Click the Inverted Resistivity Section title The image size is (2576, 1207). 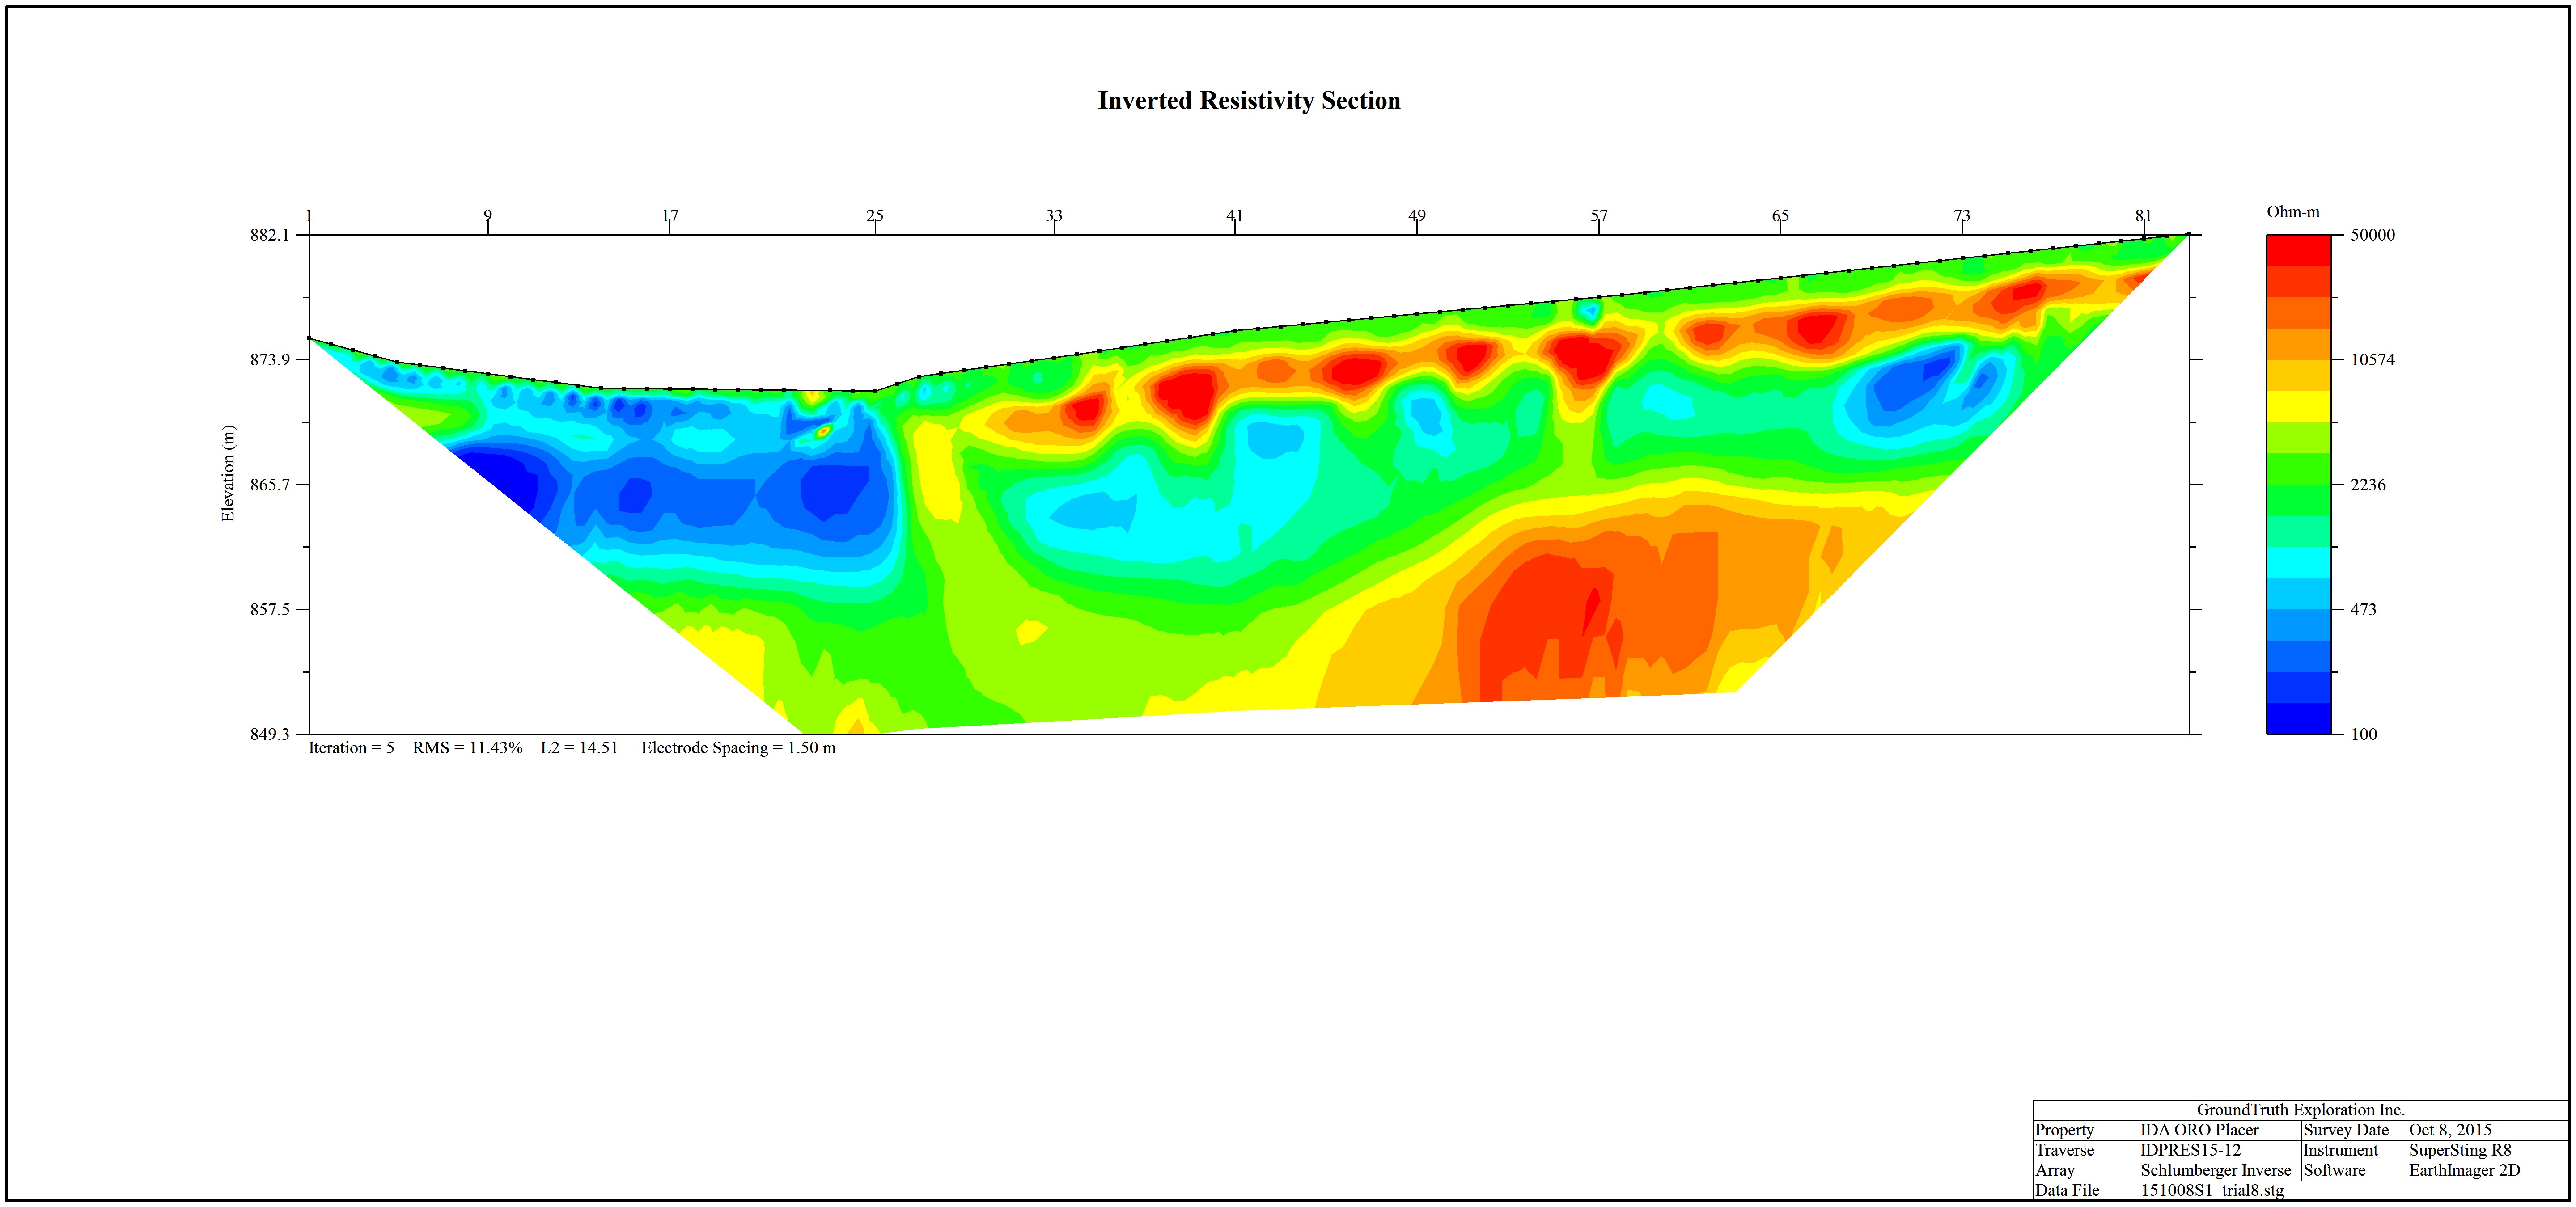[x=1249, y=101]
